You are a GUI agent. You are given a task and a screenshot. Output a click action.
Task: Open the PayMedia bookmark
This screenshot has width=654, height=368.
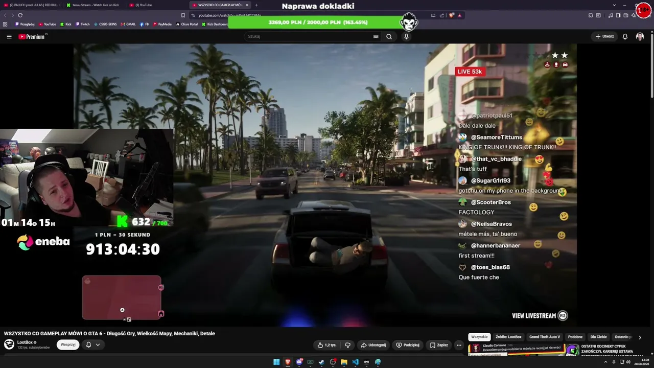pos(162,24)
